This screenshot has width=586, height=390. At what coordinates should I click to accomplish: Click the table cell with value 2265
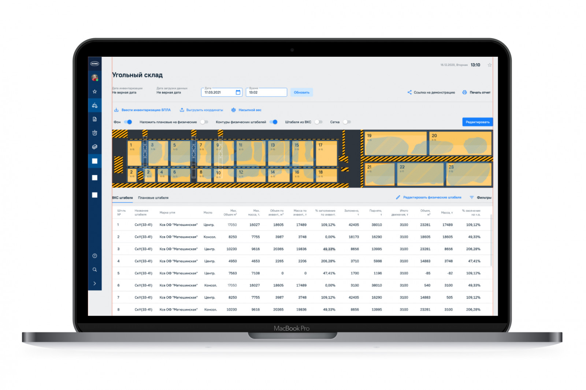point(279,261)
